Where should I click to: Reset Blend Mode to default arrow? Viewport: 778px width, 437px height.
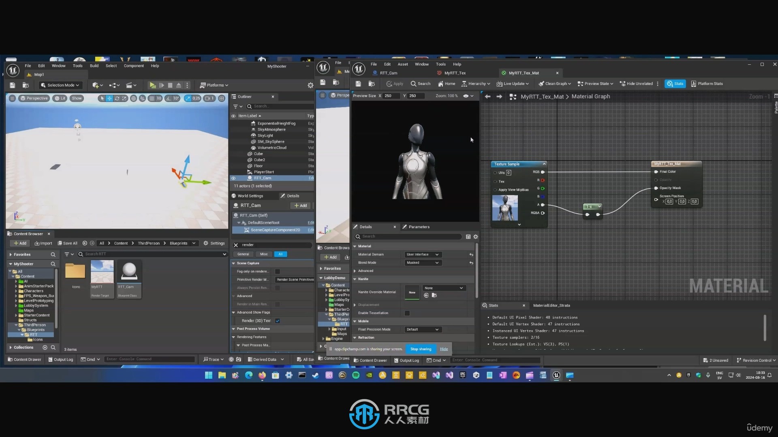click(471, 263)
